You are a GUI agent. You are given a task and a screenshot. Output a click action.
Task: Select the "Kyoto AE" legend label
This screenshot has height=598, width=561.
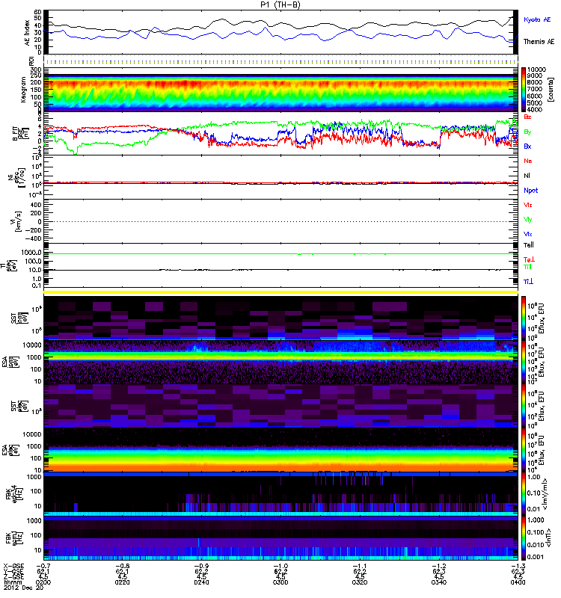point(537,19)
